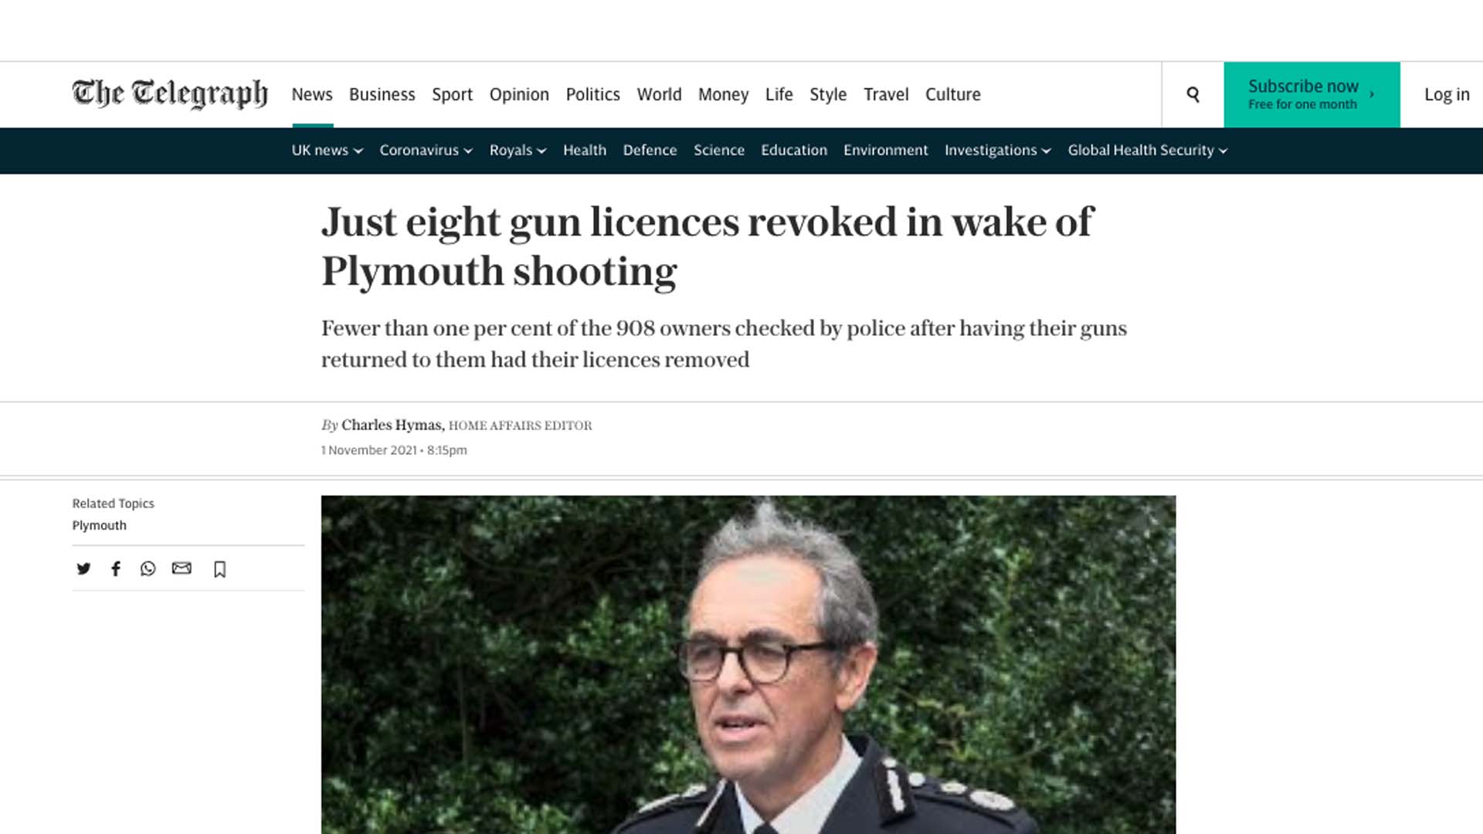1483x834 pixels.
Task: Expand the Coronavirus dropdown menu
Action: click(x=426, y=150)
